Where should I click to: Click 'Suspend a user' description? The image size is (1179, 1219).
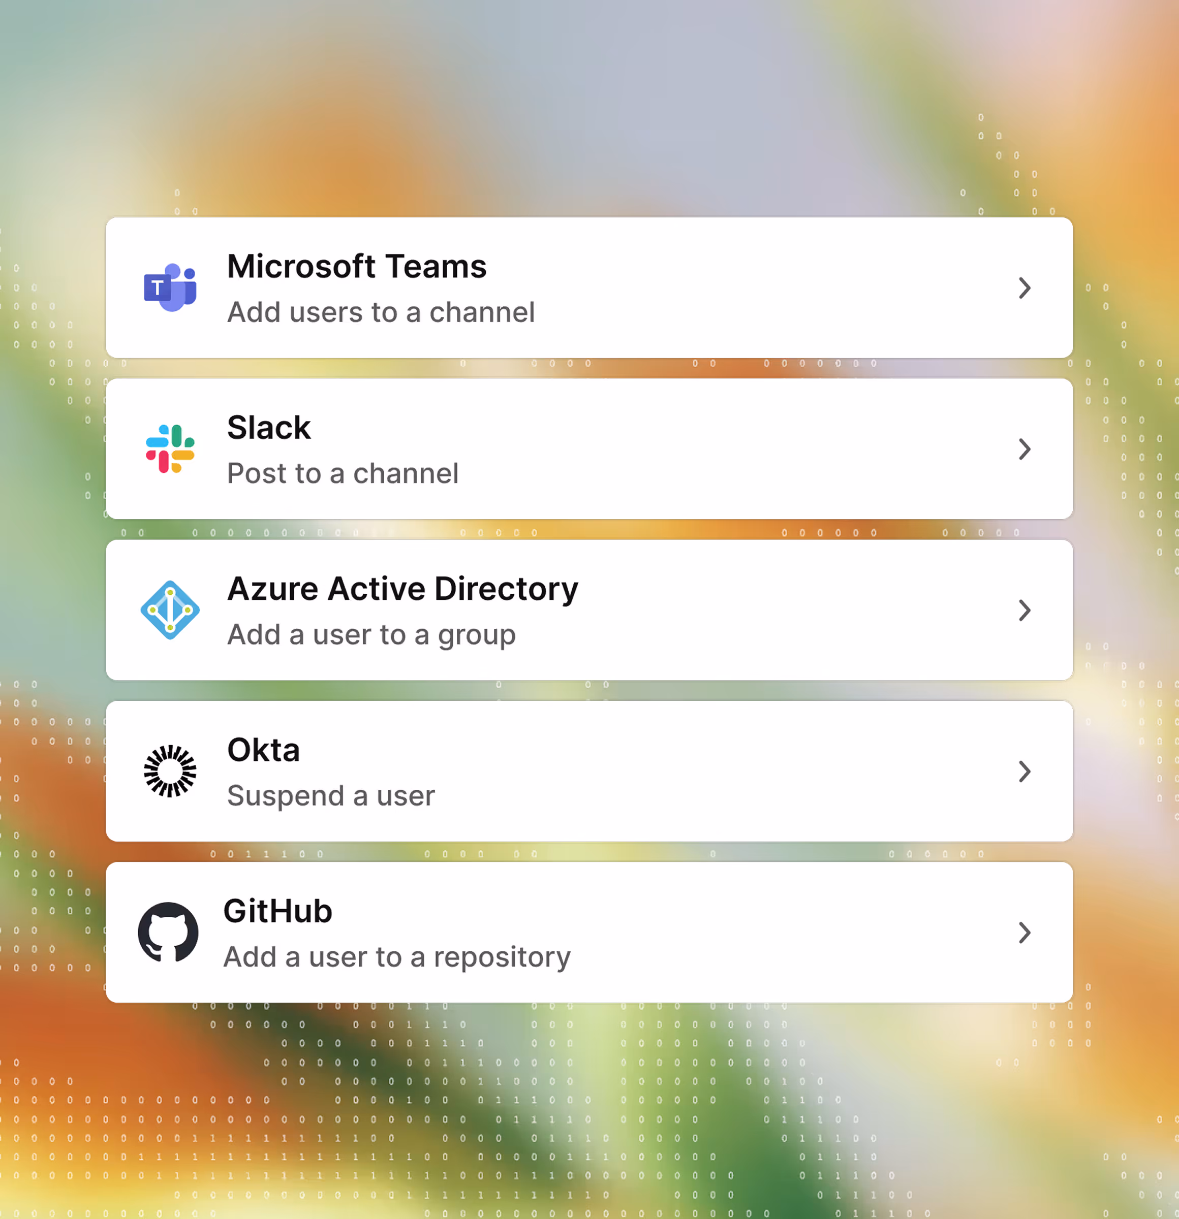(331, 797)
